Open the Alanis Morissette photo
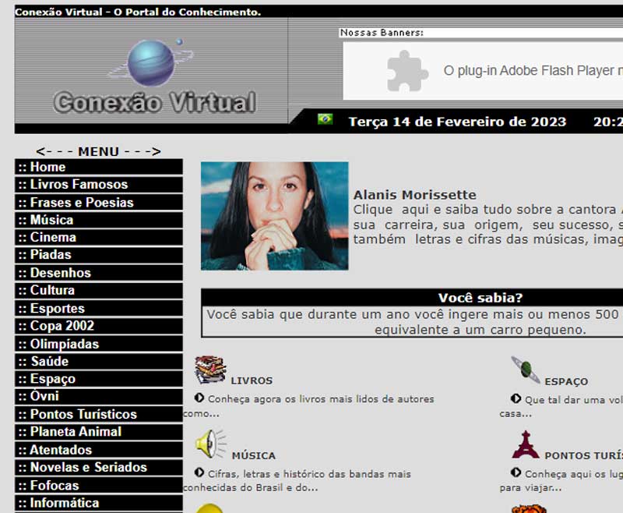The width and height of the screenshot is (623, 513). tap(275, 216)
